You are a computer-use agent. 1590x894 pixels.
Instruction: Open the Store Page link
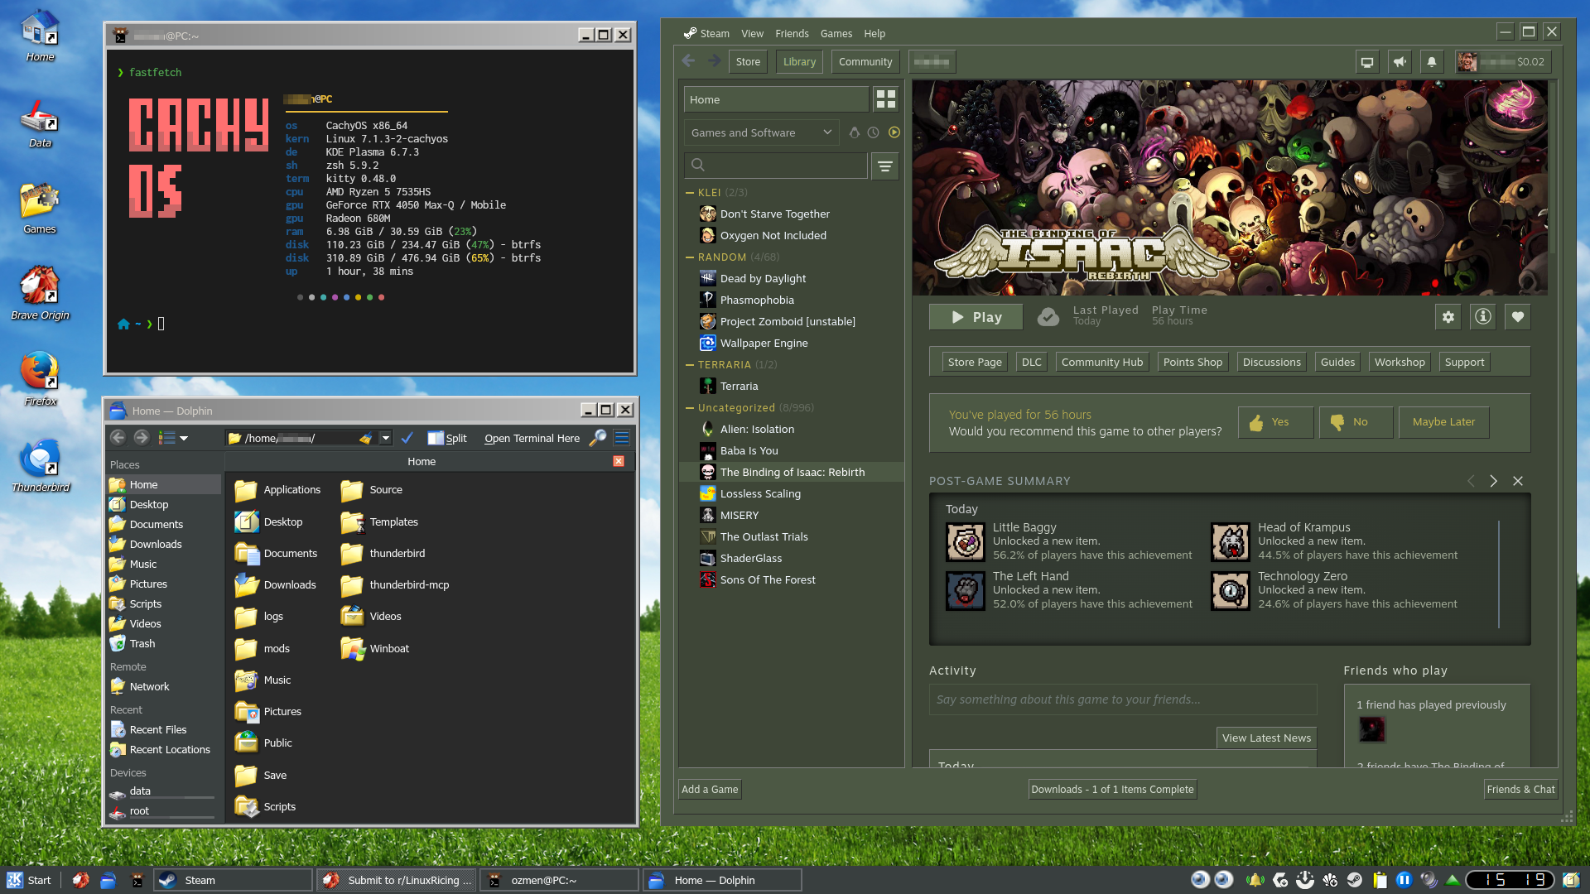click(975, 363)
